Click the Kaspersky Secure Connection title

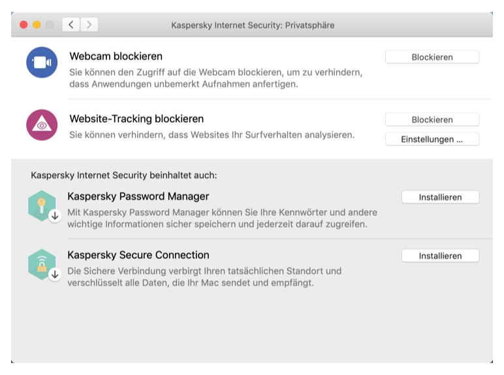138,255
